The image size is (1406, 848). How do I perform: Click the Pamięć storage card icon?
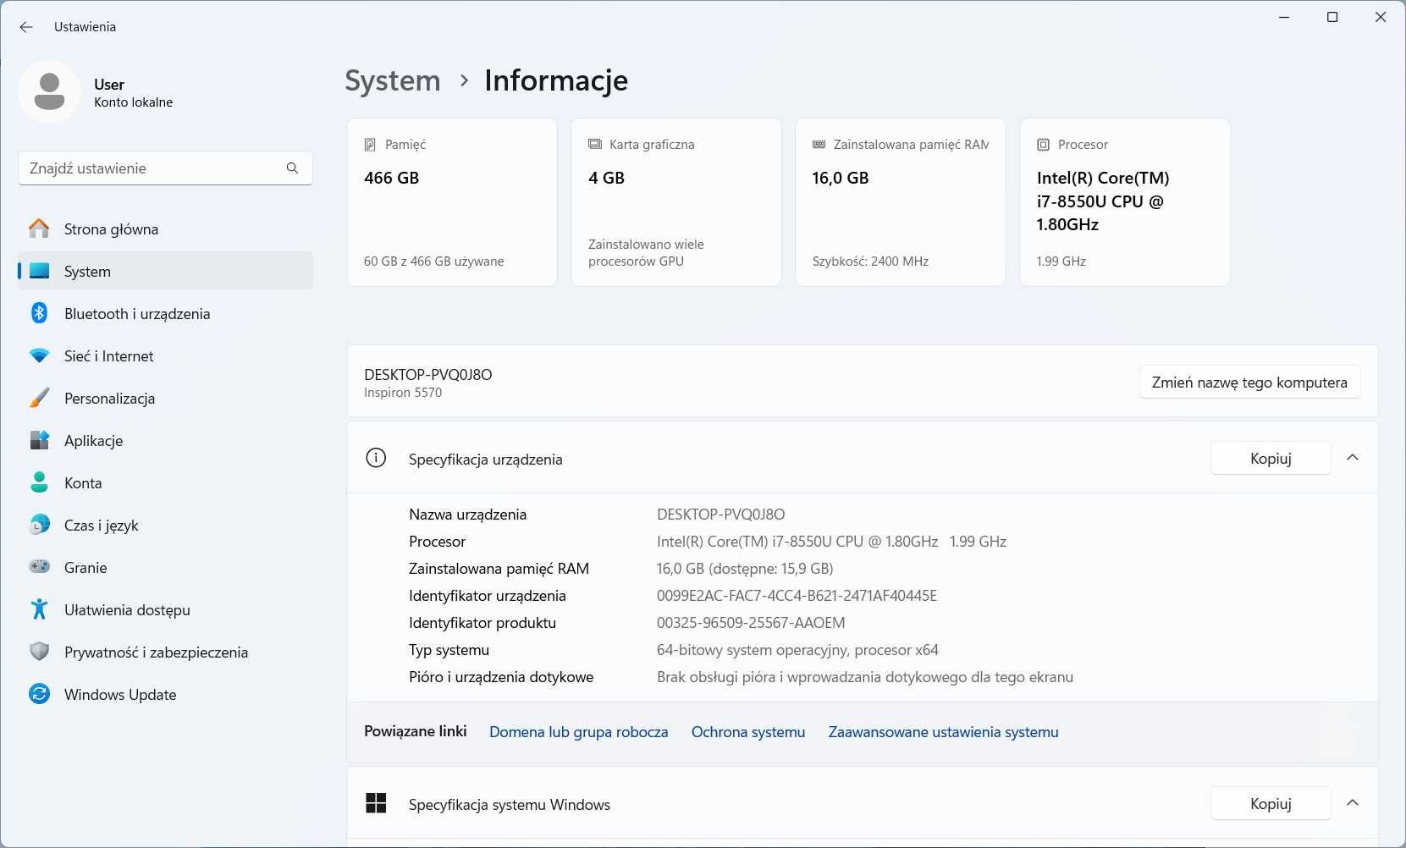point(370,145)
